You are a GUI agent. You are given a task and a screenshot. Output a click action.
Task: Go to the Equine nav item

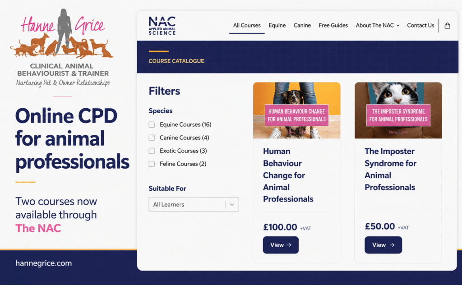tap(277, 25)
